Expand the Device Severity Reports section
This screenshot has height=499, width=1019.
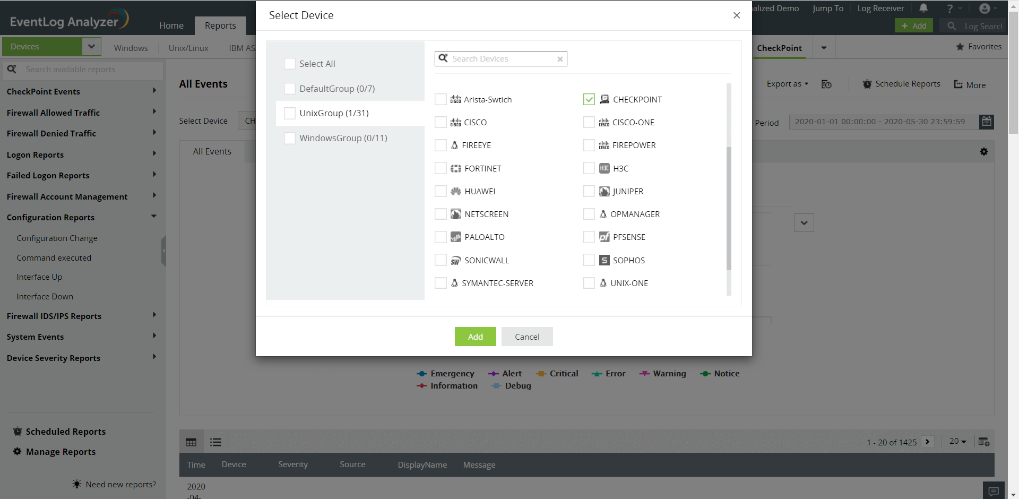point(154,357)
